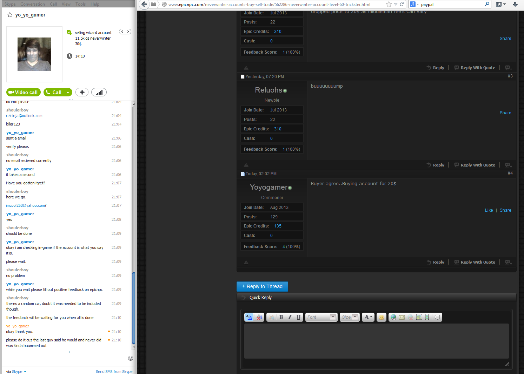524x374 pixels.
Task: Open the URL history dropdown arrow
Action: [x=396, y=4]
